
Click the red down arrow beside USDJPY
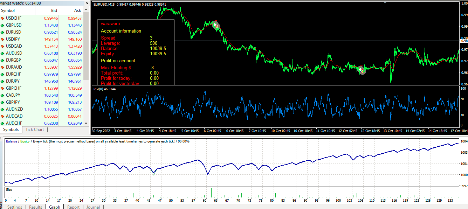pyautogui.click(x=2, y=39)
